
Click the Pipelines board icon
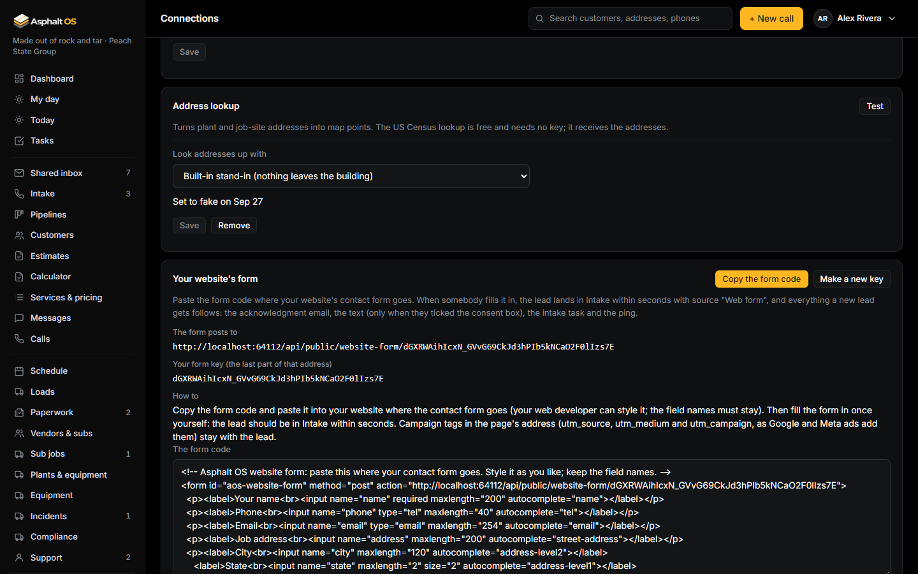click(x=19, y=214)
